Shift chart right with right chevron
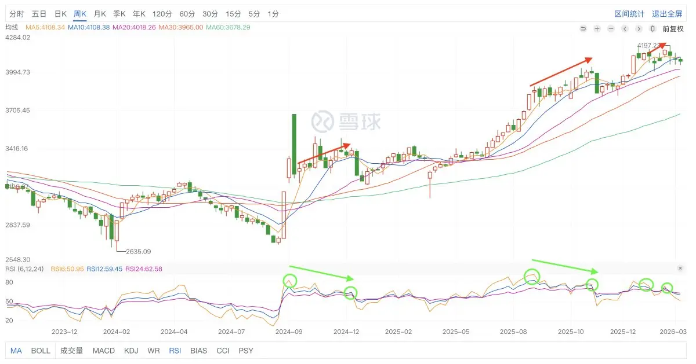 click(639, 28)
